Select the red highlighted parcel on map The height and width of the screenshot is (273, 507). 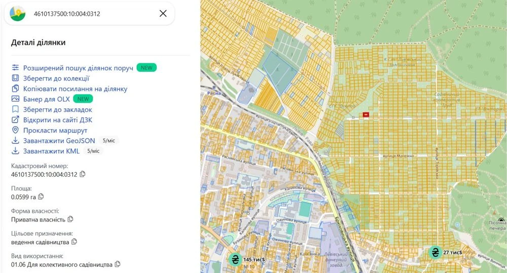[366, 114]
